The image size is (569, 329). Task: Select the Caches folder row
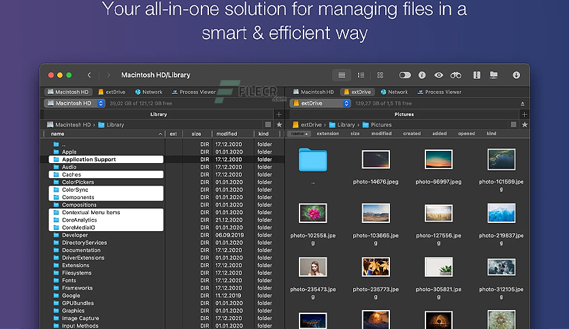pos(106,175)
